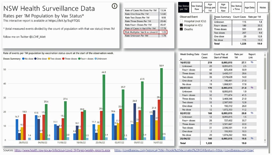Click scroll-down arrow of weekly table
The image size is (272, 155).
(265, 140)
